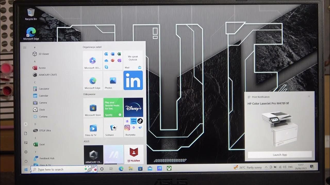This screenshot has width=330, height=185.
Task: Click the Microsoft Edge tile in Start
Action: click(93, 80)
